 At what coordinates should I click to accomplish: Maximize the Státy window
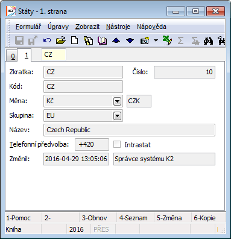[195, 11]
